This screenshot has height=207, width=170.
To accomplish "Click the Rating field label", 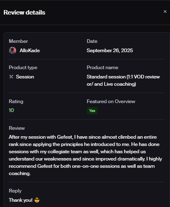I will (x=16, y=101).
